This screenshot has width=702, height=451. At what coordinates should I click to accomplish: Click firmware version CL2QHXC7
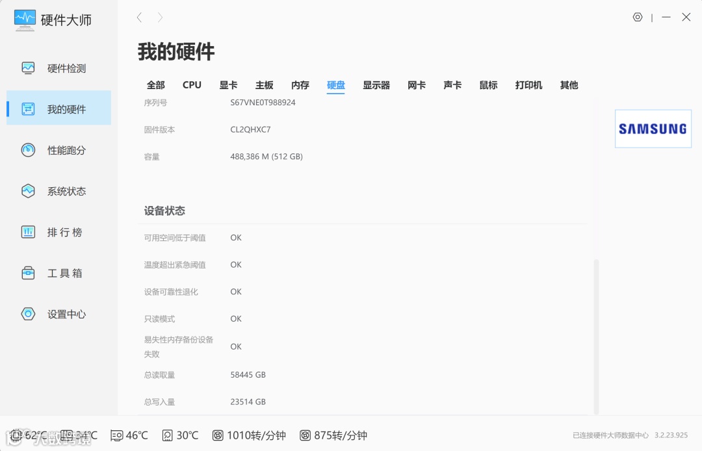point(250,129)
